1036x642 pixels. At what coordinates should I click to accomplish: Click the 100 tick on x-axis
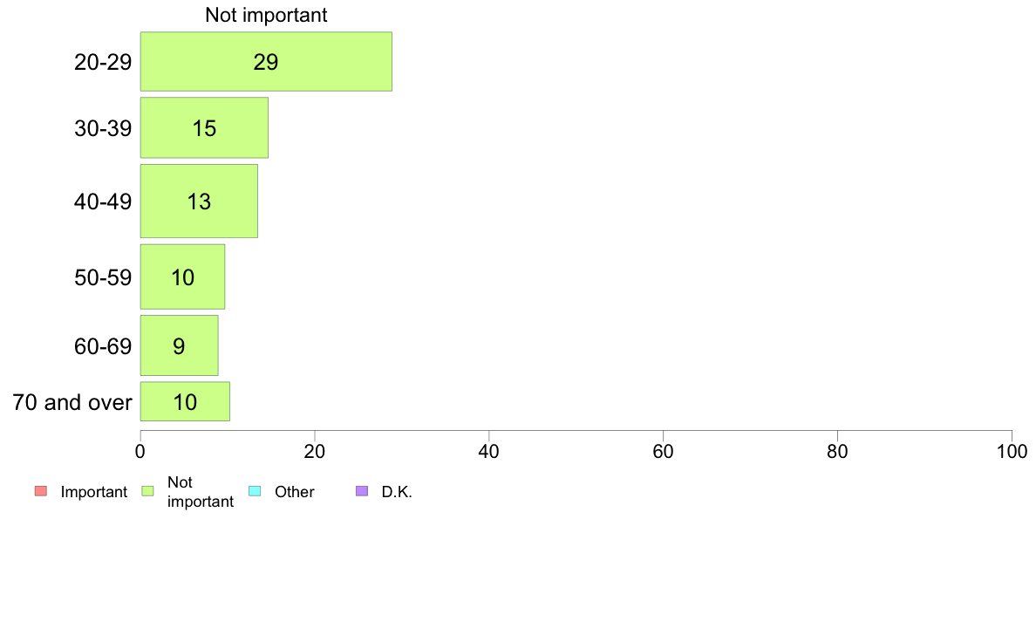(1012, 452)
